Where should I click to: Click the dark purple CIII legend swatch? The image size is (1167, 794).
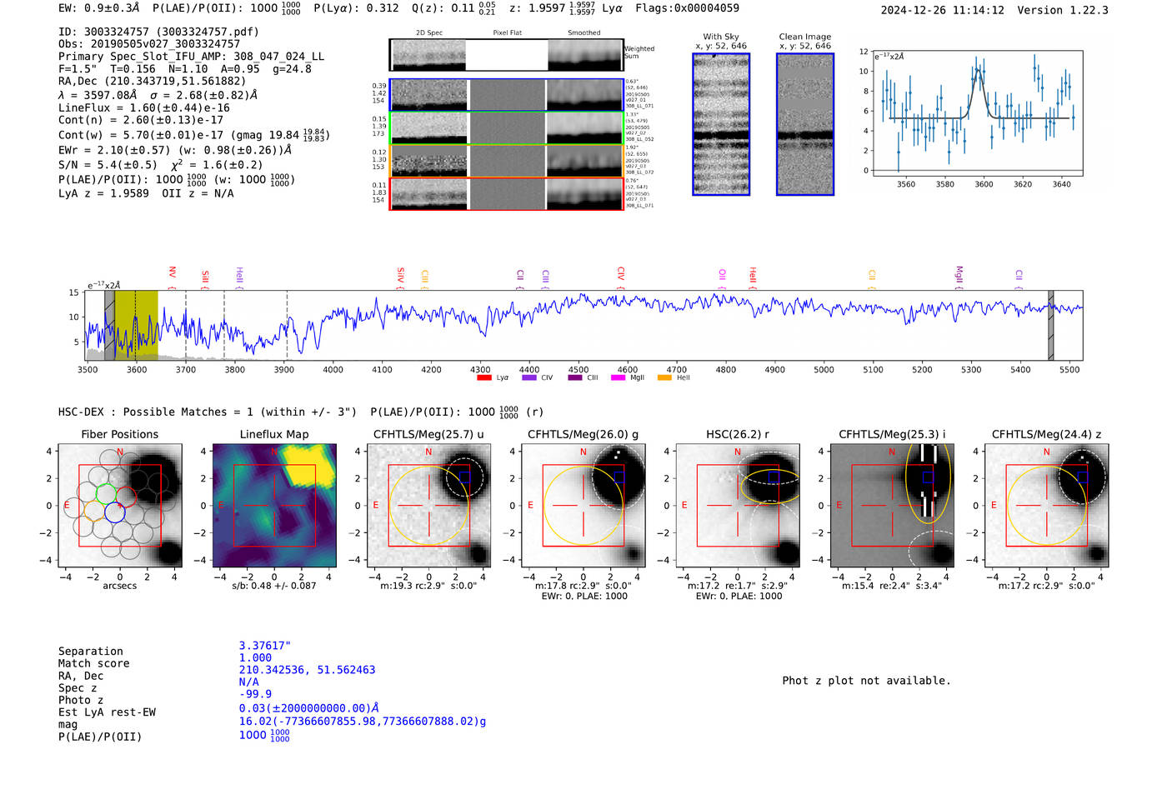[x=574, y=377]
